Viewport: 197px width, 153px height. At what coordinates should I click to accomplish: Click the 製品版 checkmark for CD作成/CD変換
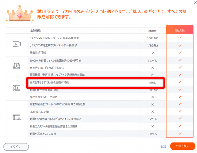180,111
